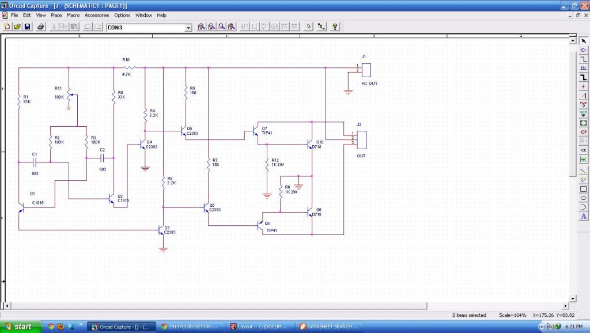Run the Design Rules Check icon
This screenshot has height=333, width=590.
point(264,27)
